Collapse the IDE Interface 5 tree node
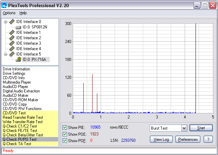218x155 pixels. (x=5, y=54)
